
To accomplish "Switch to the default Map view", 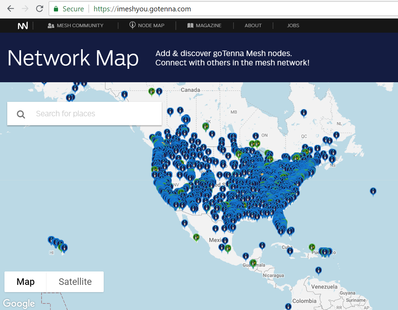I will pos(25,282).
